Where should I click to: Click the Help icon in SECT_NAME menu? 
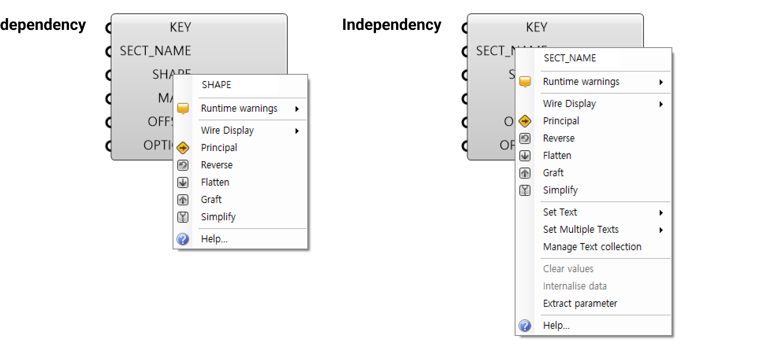pyautogui.click(x=525, y=326)
